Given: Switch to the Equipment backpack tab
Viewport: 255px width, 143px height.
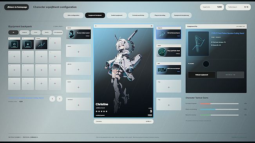Looking at the screenshot, I should click(x=95, y=15).
